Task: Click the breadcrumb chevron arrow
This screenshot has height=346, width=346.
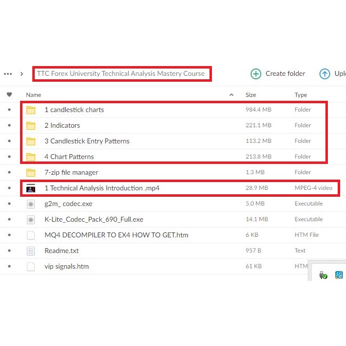Action: pos(22,74)
